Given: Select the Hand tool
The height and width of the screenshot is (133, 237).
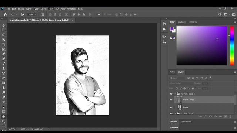Looking at the screenshot, I should pos(4,116).
